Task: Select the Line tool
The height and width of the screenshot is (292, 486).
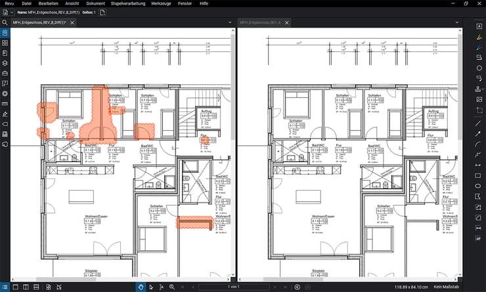Action: pyautogui.click(x=478, y=124)
